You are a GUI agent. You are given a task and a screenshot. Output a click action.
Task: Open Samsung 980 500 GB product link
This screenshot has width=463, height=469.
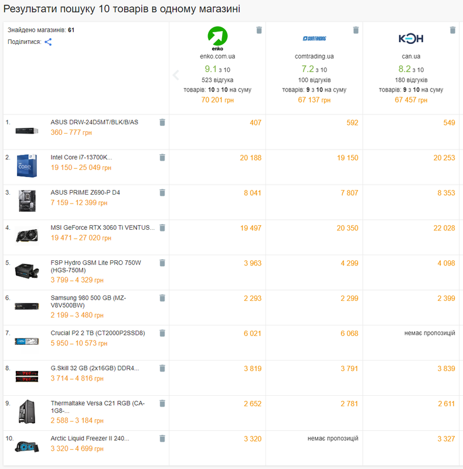click(x=88, y=301)
